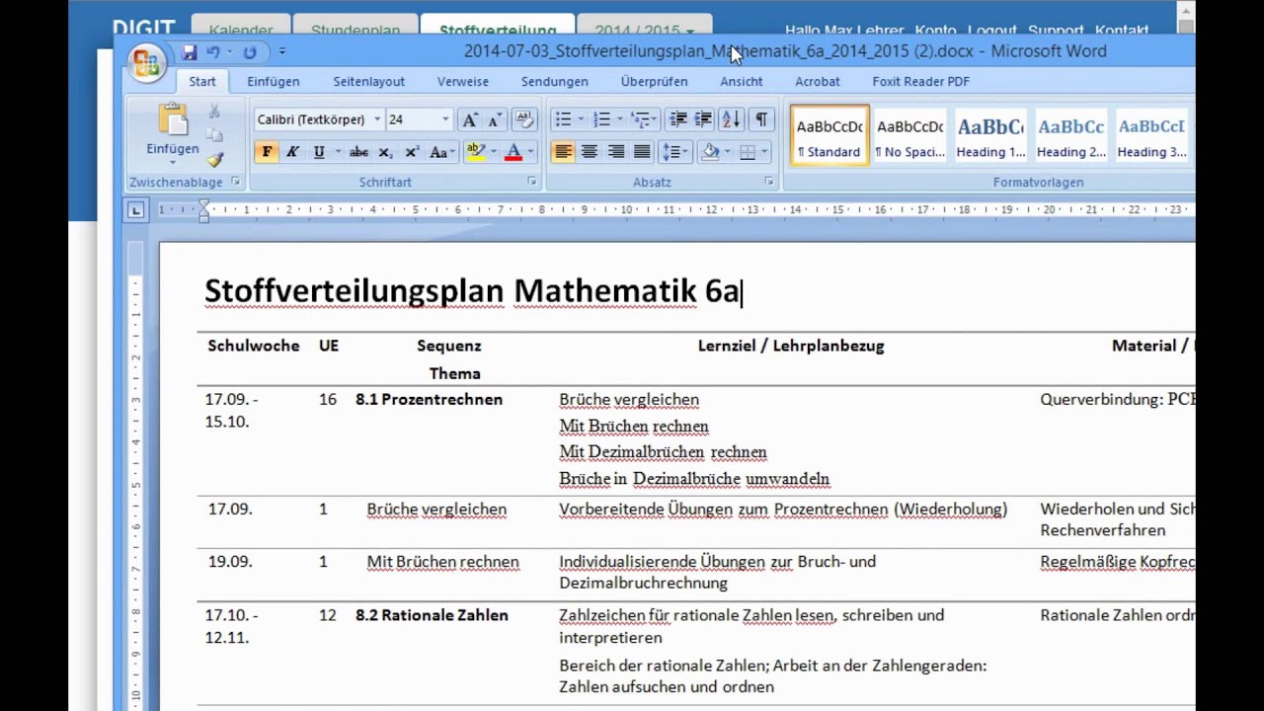Image resolution: width=1264 pixels, height=711 pixels.
Task: Toggle underline (U) formatting
Action: point(318,152)
